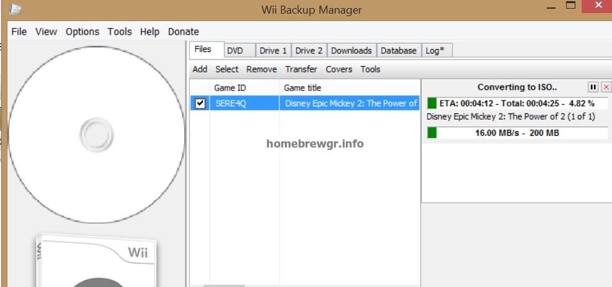
Task: Click the 16.00 MB/s transfer progress bar
Action: [x=517, y=133]
